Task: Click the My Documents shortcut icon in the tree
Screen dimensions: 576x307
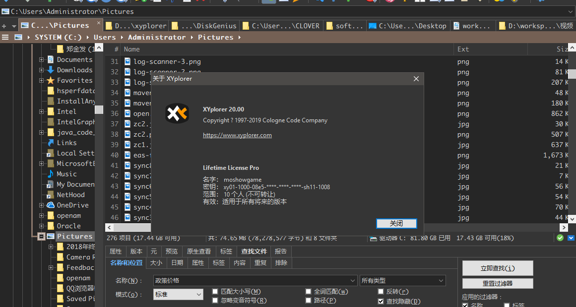Action: coord(51,185)
